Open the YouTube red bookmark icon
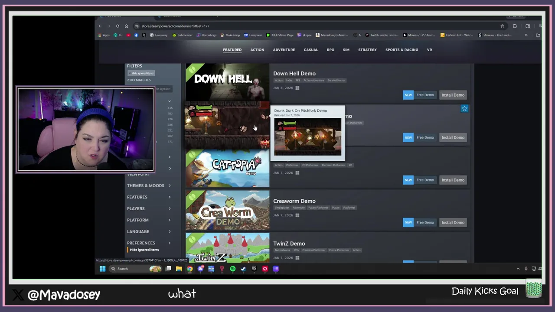Screen dimensions: 555x312 tap(128, 35)
